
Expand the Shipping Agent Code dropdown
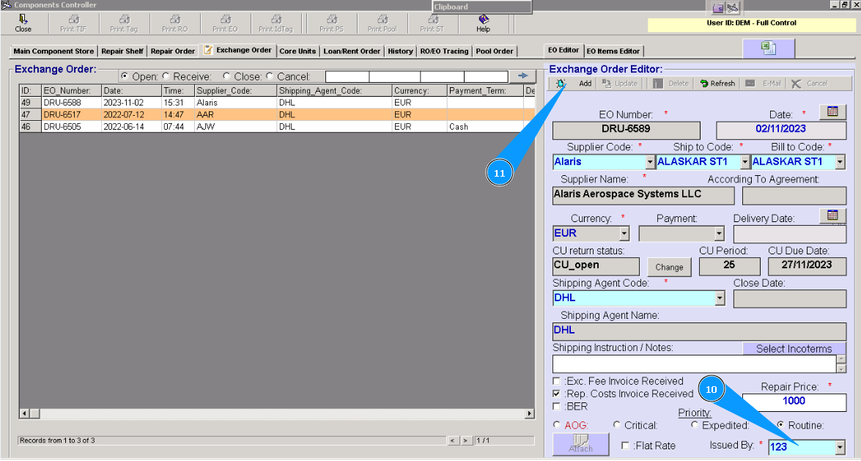[x=720, y=298]
